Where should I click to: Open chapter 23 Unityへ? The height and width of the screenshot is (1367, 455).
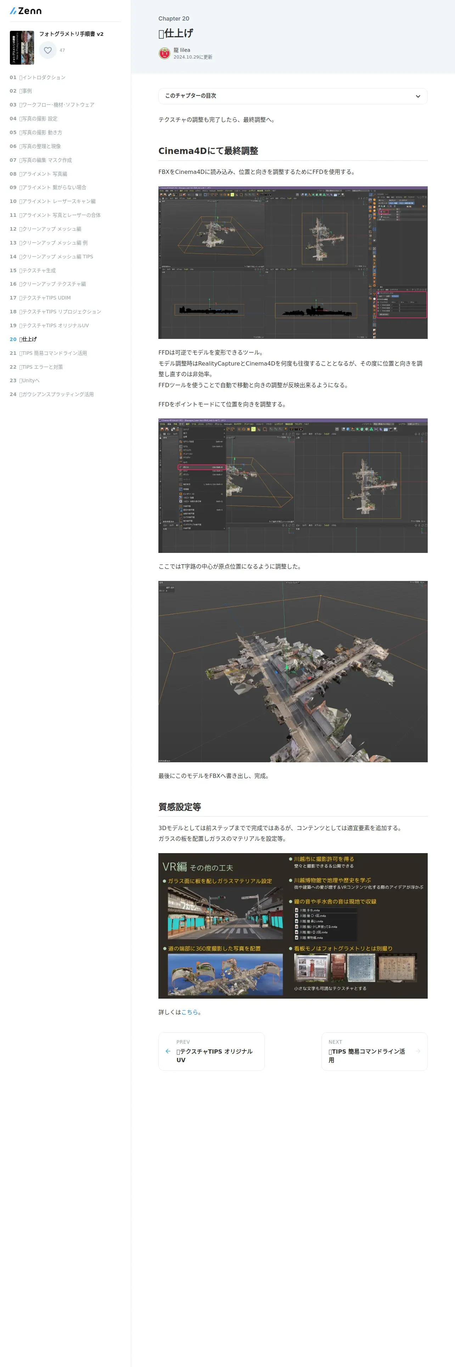point(24,380)
